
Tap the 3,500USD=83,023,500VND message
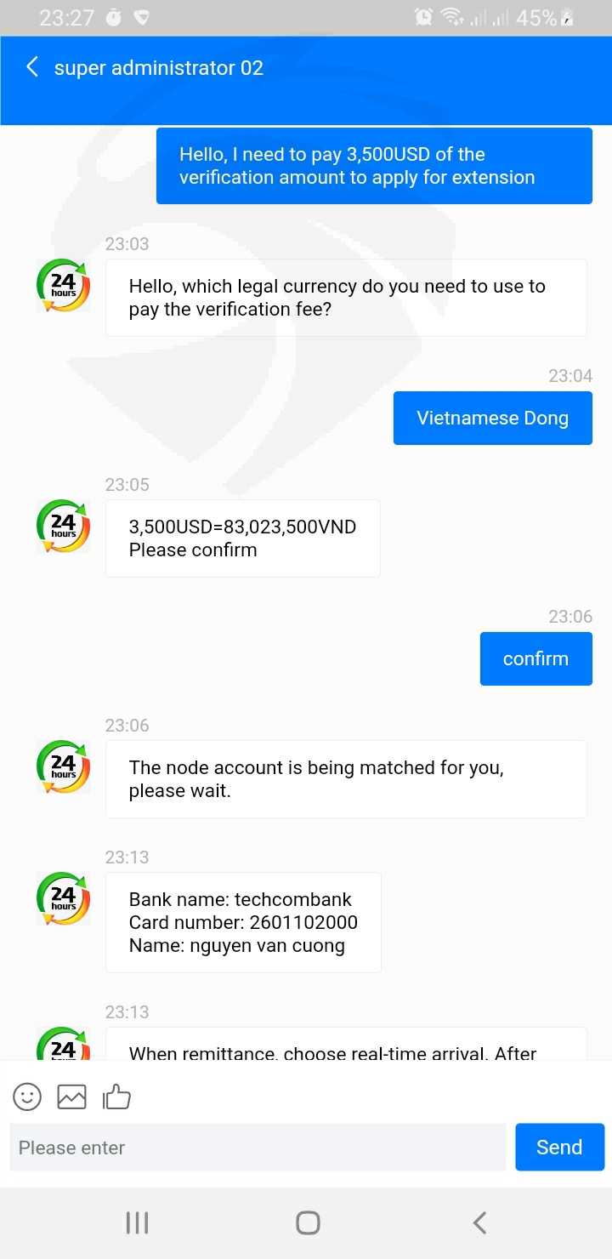coord(242,538)
